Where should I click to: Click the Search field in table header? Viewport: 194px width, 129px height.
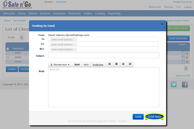[x=183, y=44]
